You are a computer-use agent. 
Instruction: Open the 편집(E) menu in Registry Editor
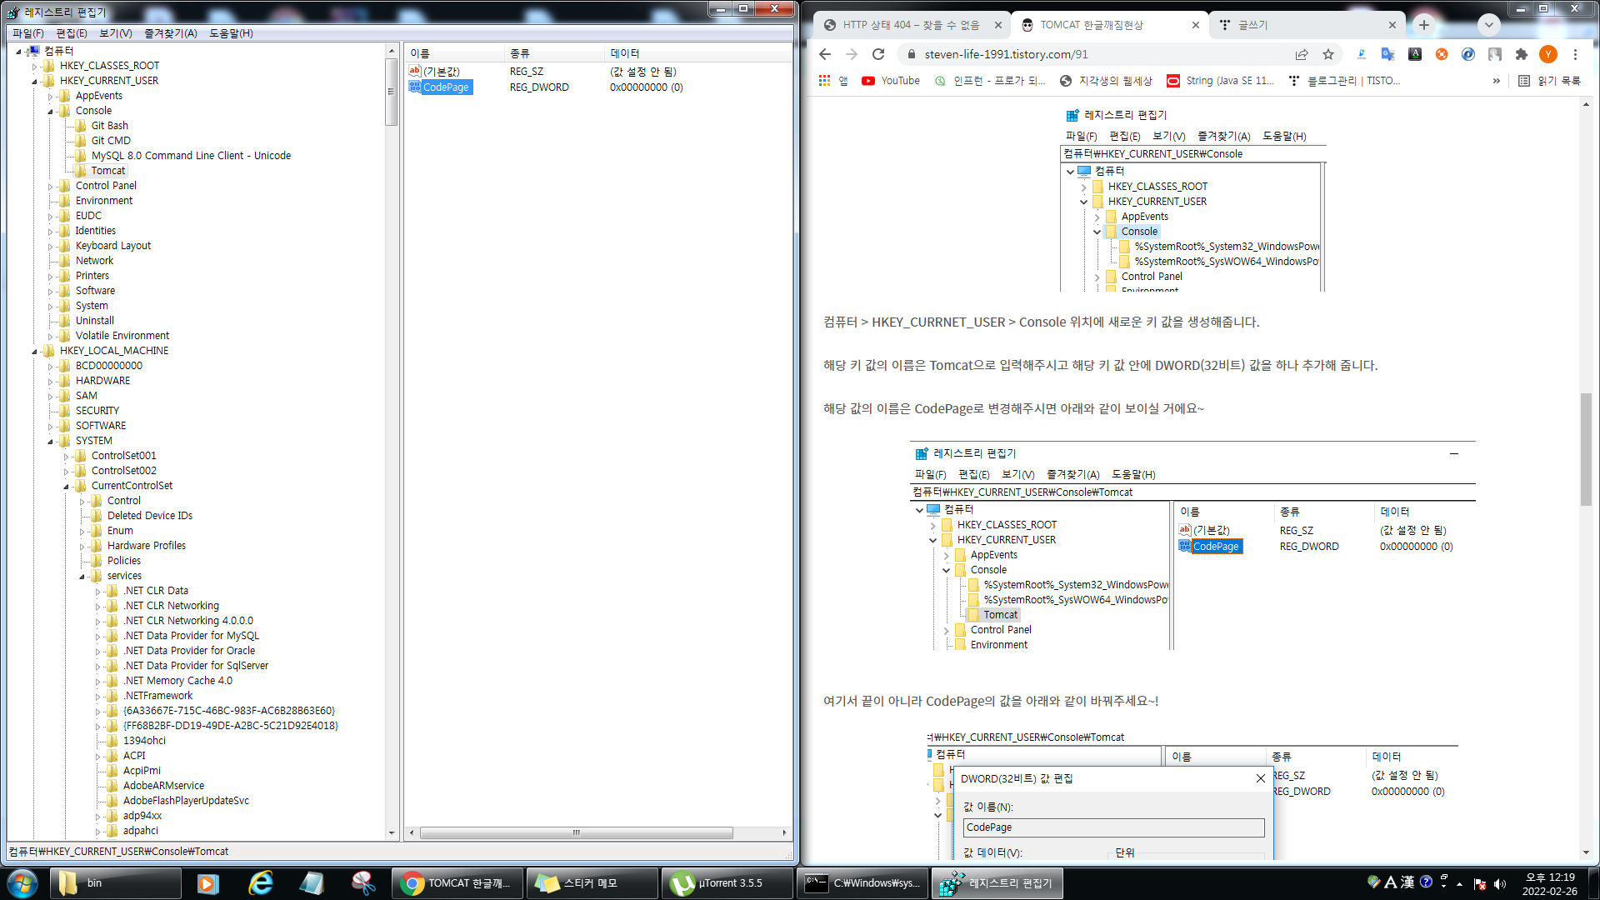click(x=72, y=33)
